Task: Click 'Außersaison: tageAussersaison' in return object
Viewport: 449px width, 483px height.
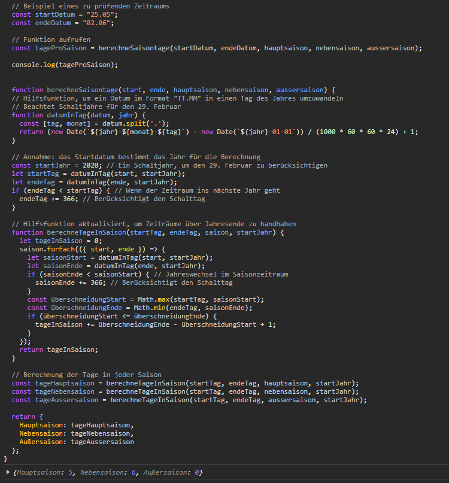Action: pyautogui.click(x=77, y=442)
